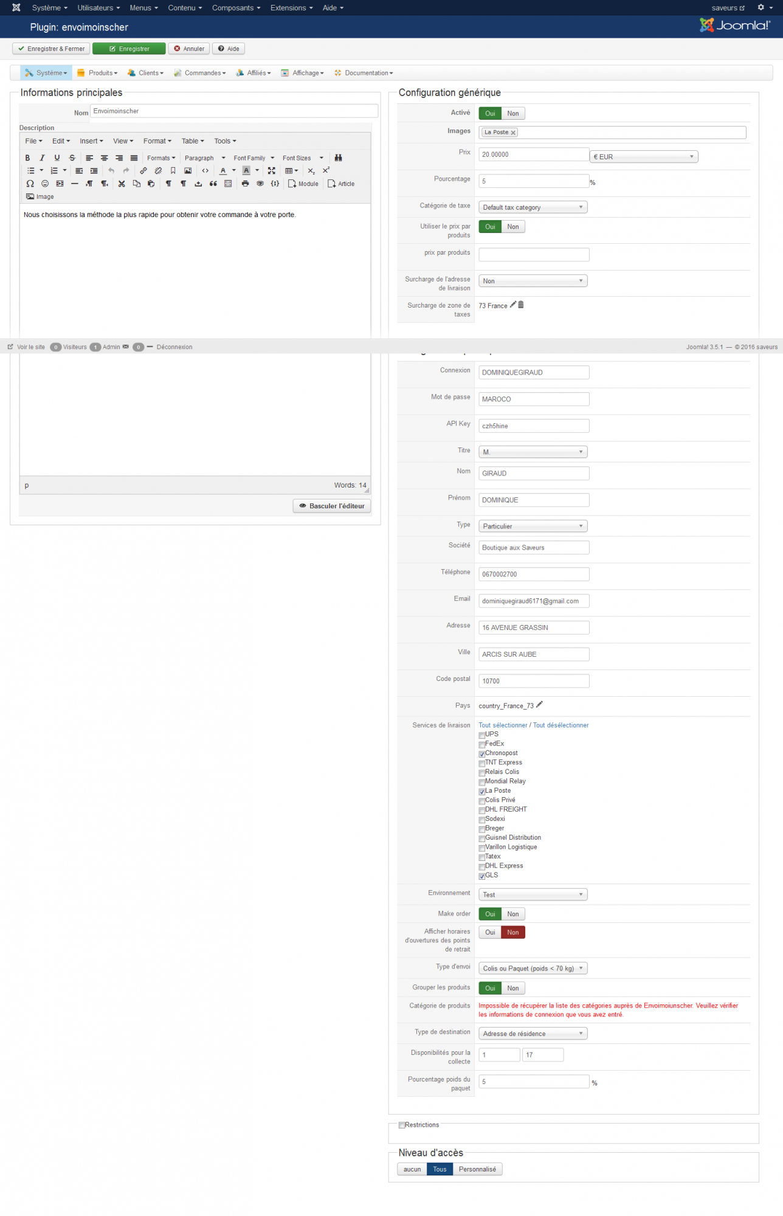
Task: Open the Type dropdown showing Particulier
Action: pyautogui.click(x=533, y=526)
